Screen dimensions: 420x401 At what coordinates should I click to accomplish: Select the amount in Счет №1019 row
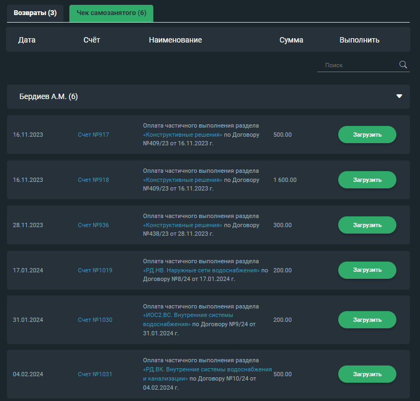coord(282,270)
